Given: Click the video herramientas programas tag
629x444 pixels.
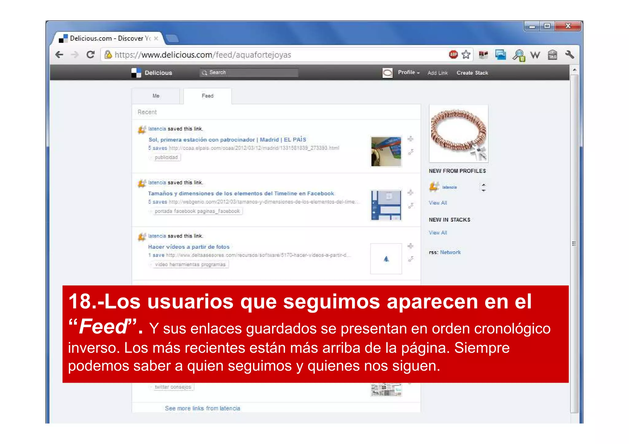Looking at the screenshot, I should coord(190,264).
